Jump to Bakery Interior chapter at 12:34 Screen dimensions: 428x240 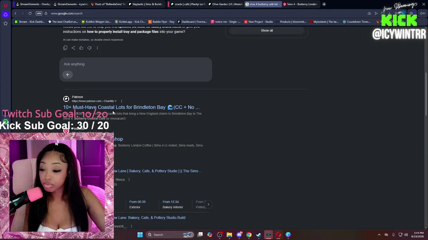(173, 204)
